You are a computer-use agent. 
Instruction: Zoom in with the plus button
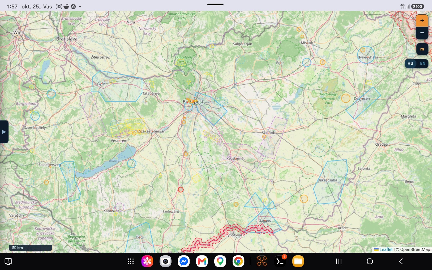click(x=422, y=21)
